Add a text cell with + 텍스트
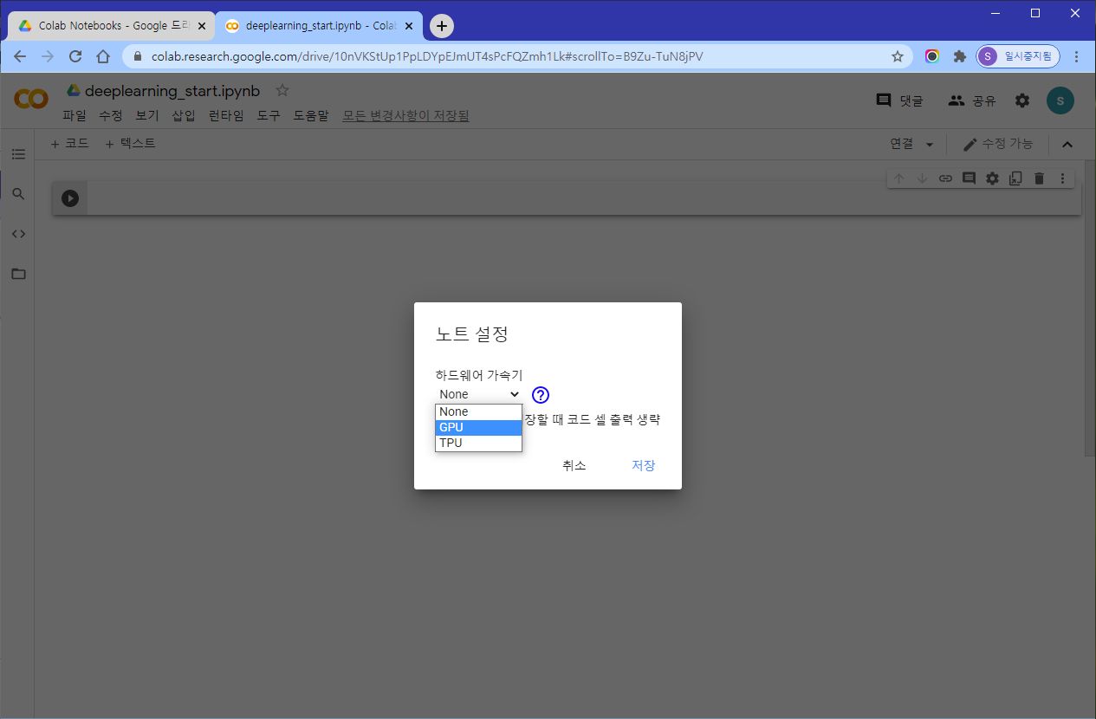This screenshot has height=719, width=1096. tap(130, 144)
